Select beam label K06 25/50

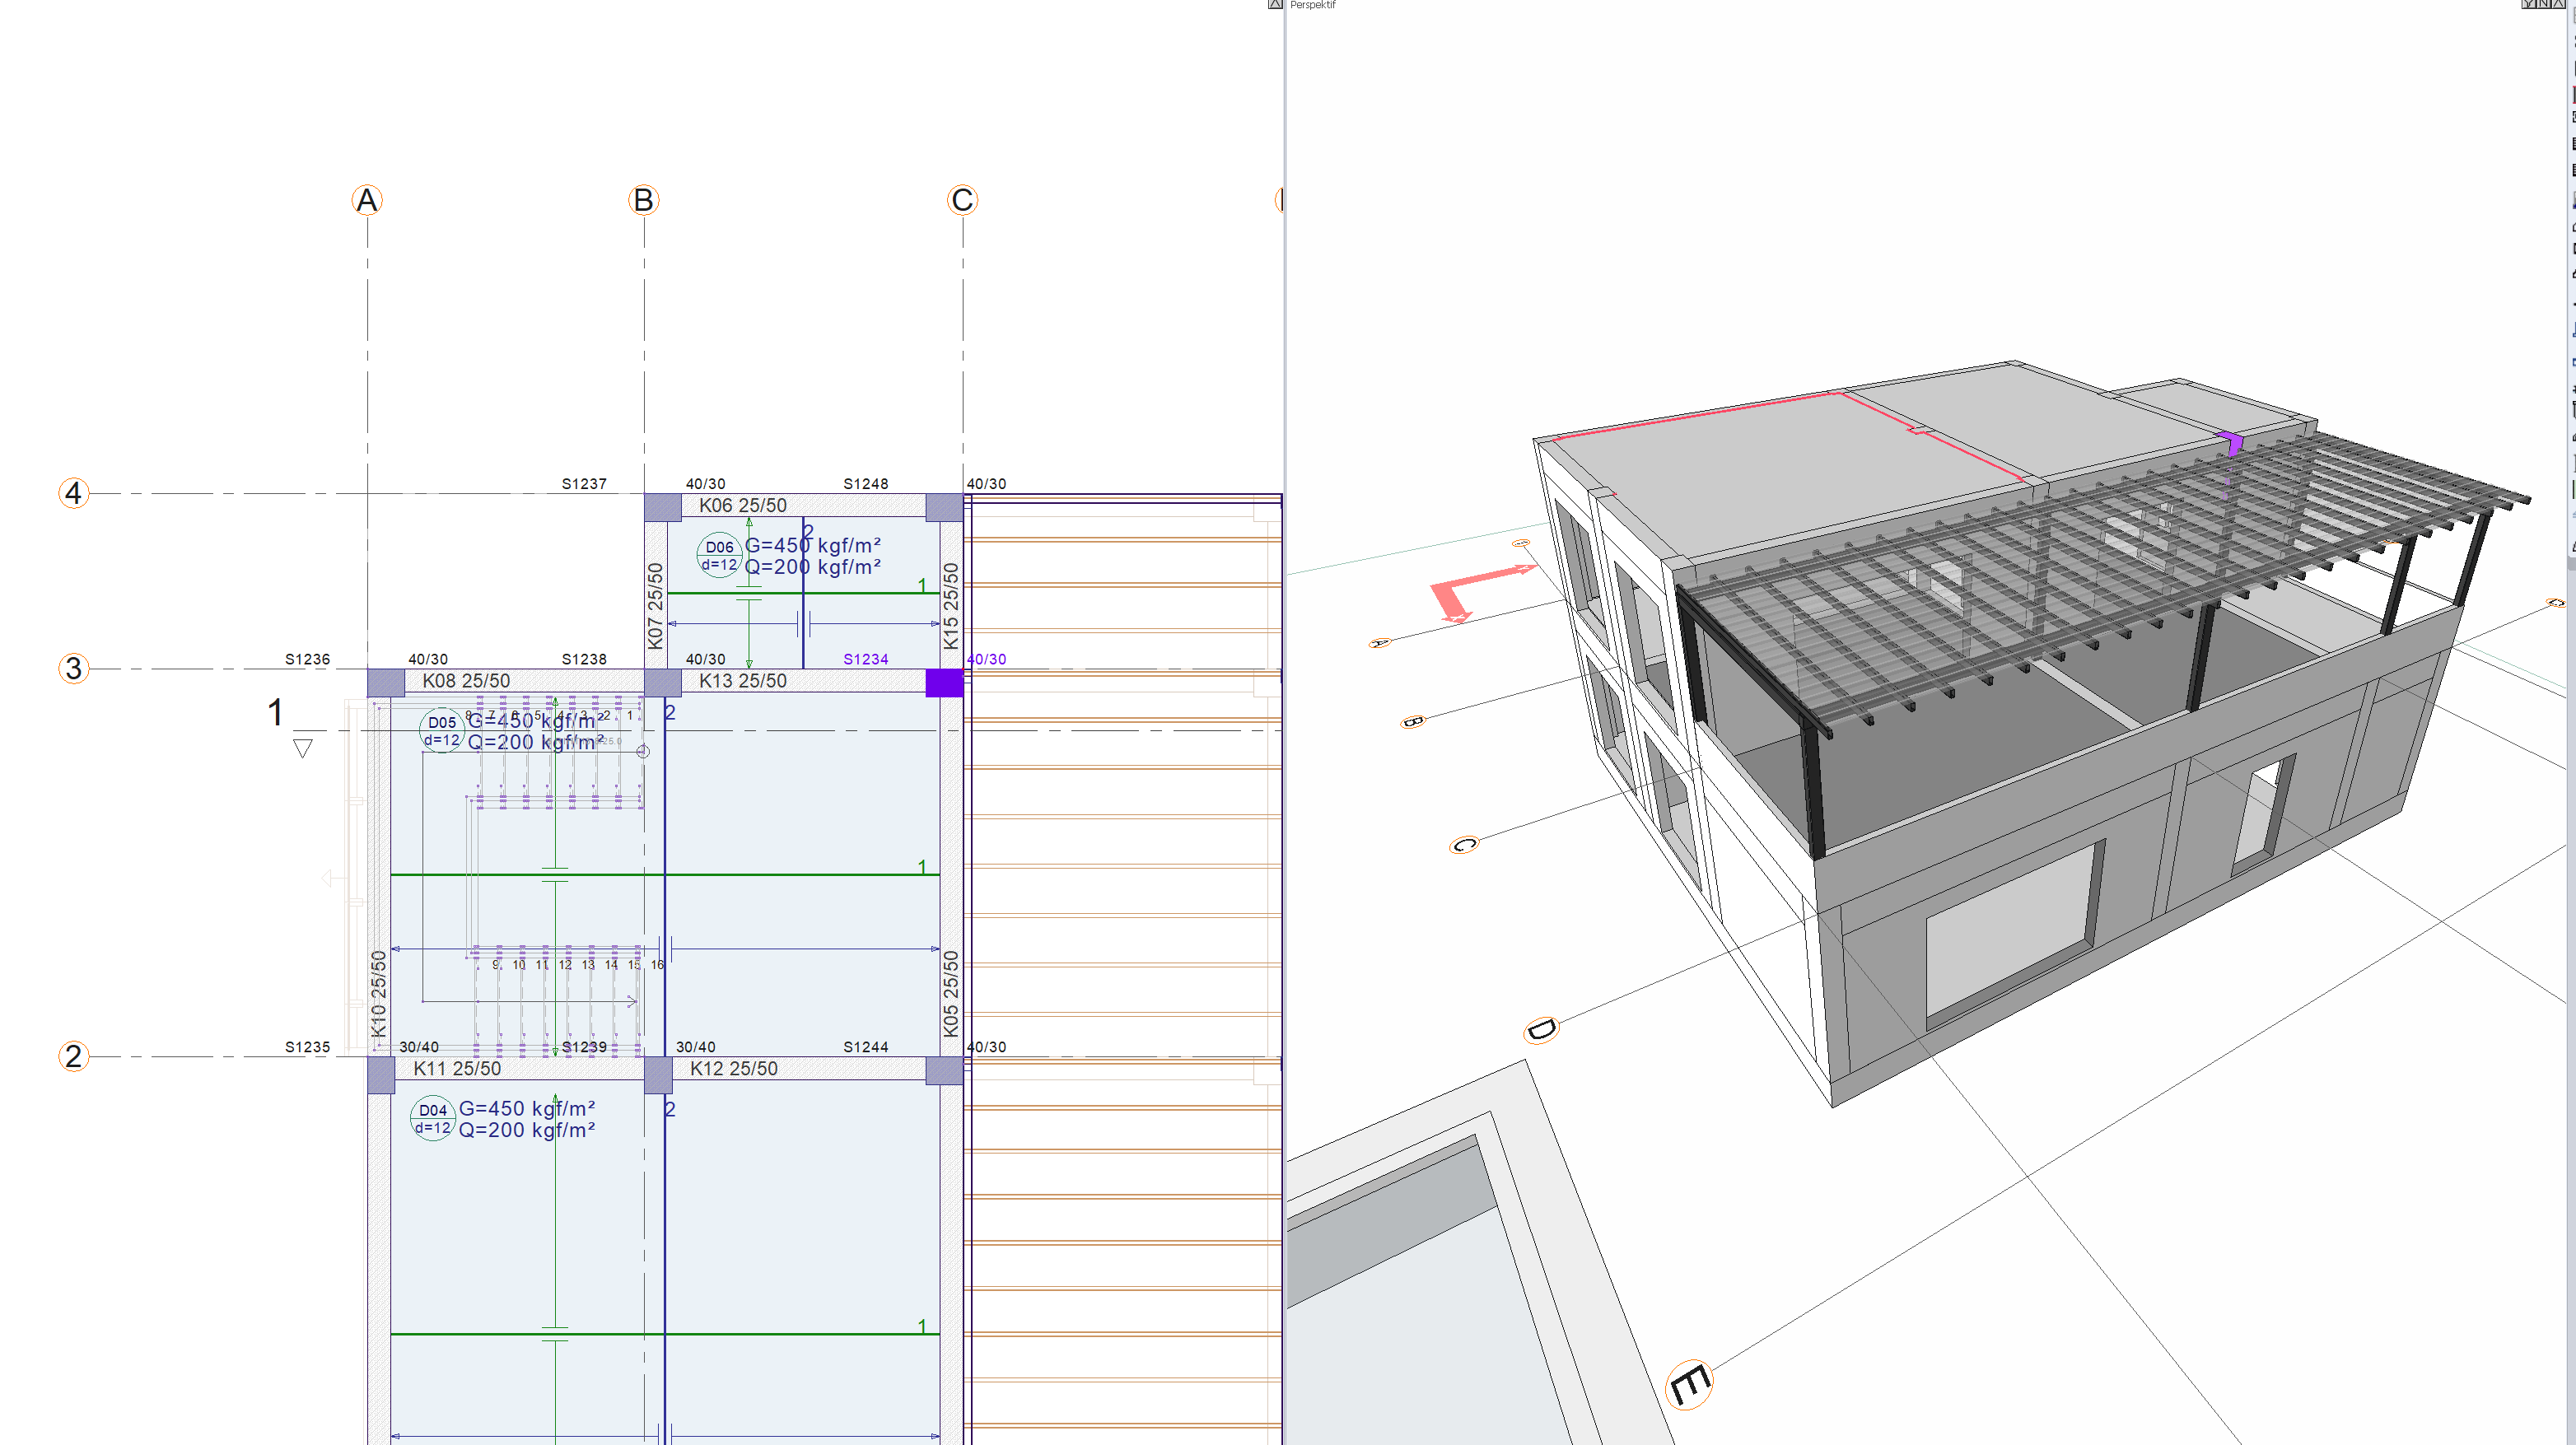[x=742, y=506]
